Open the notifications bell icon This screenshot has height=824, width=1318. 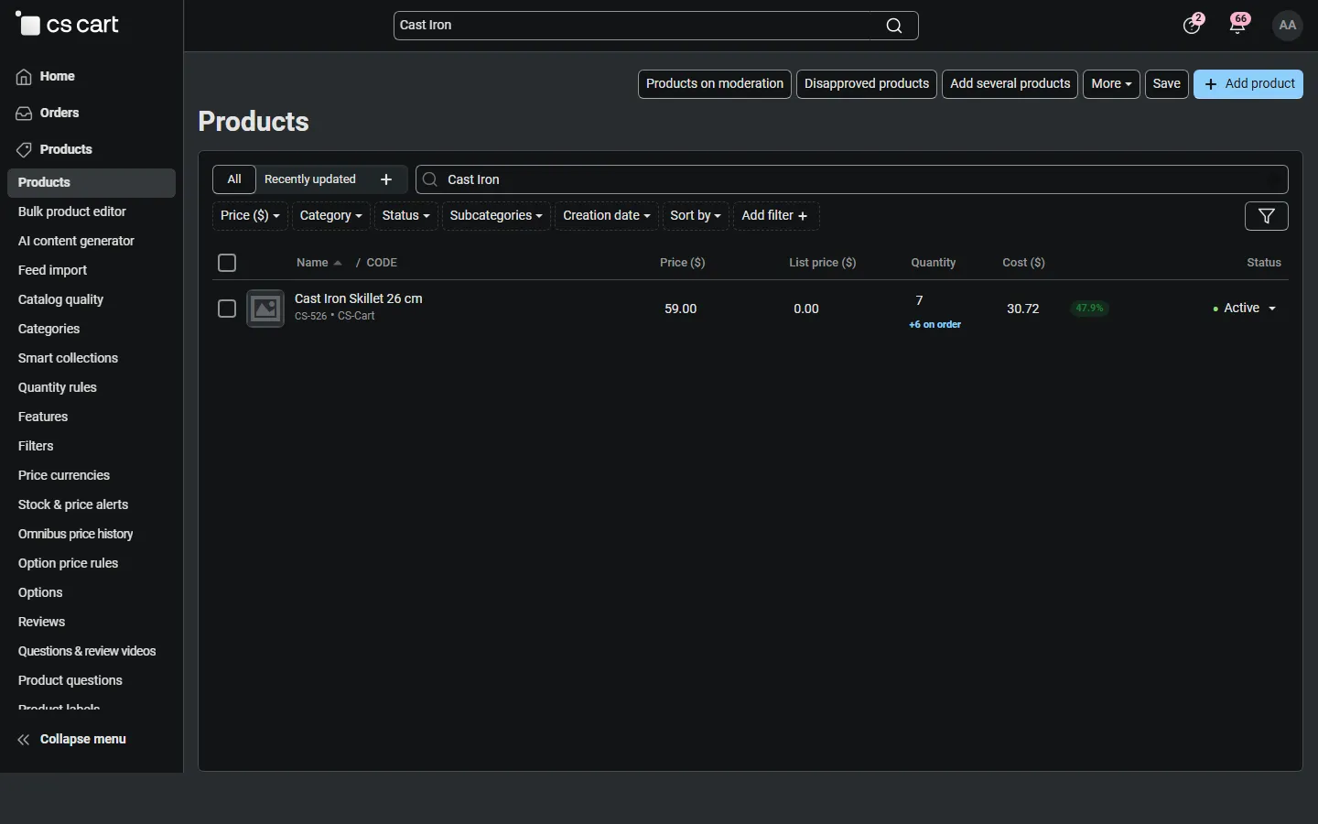pyautogui.click(x=1239, y=25)
